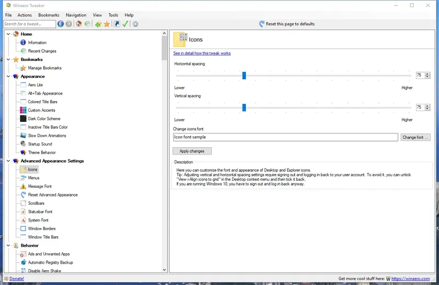Open the Help menu
Image resolution: width=439 pixels, height=285 pixels.
point(129,15)
